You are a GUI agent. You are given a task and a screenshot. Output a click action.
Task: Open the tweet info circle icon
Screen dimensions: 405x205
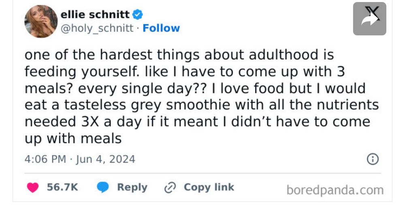372,160
